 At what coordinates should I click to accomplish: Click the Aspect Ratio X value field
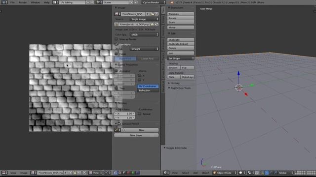point(124,114)
